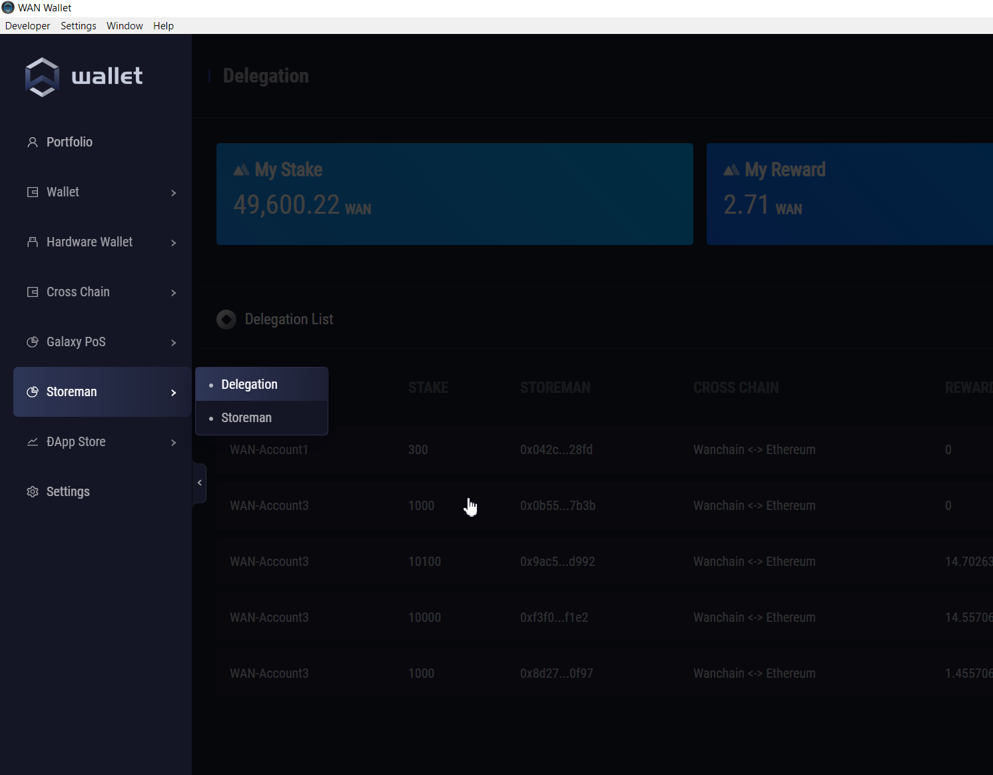The height and width of the screenshot is (775, 993).
Task: Open the Settings menu in menu bar
Action: pyautogui.click(x=79, y=26)
